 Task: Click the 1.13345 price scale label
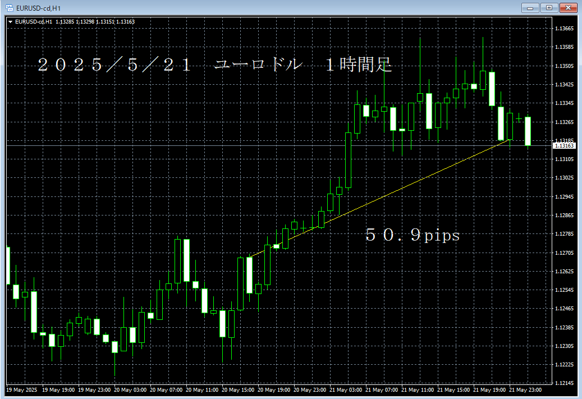[x=564, y=103]
